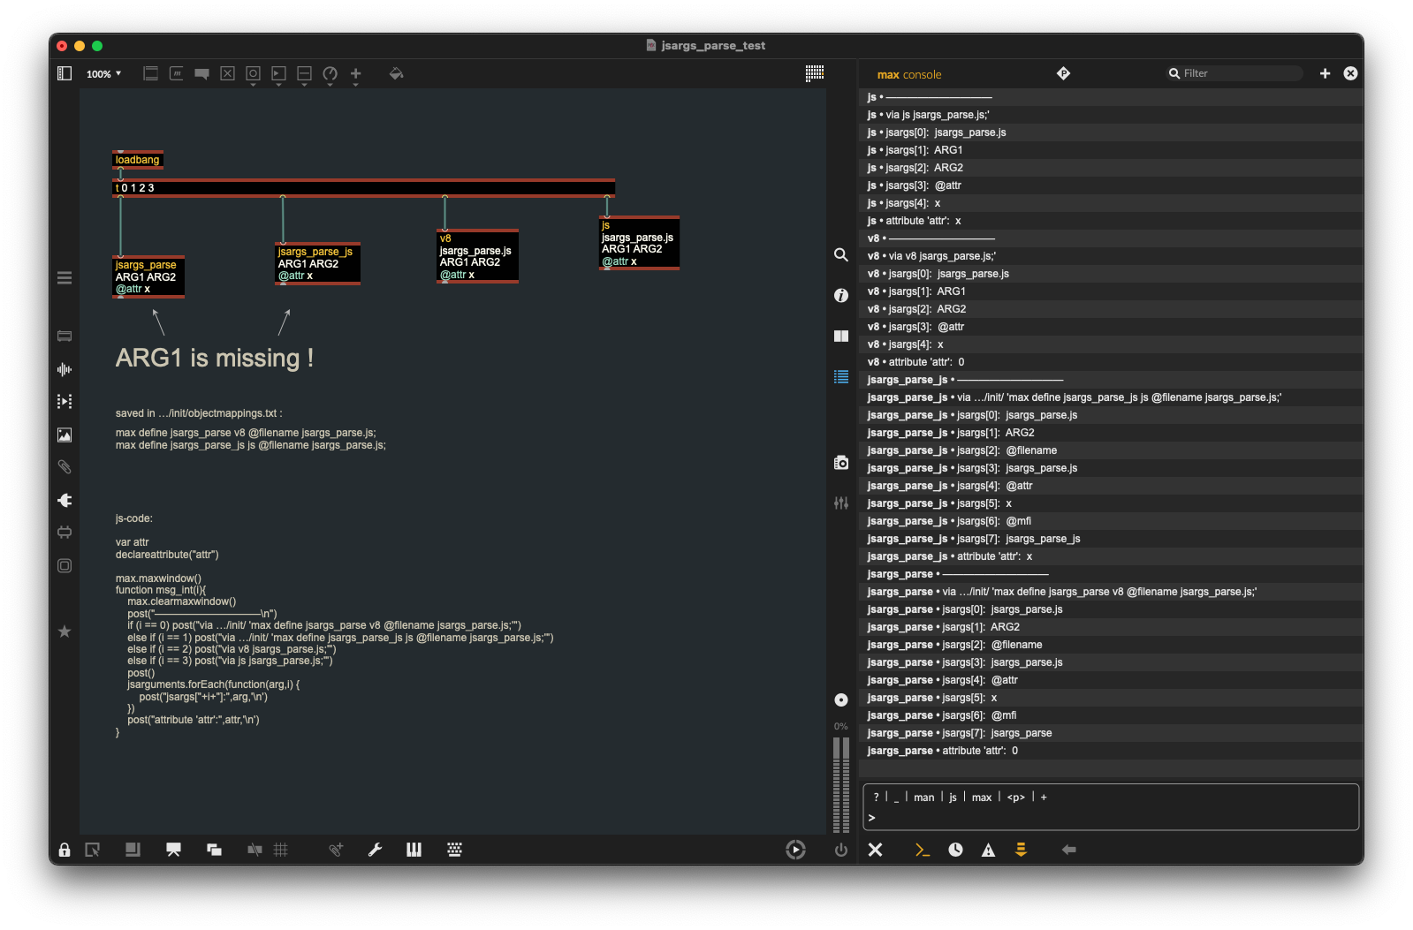The width and height of the screenshot is (1413, 930).
Task: Show console errors with warning triangle
Action: [x=988, y=850]
